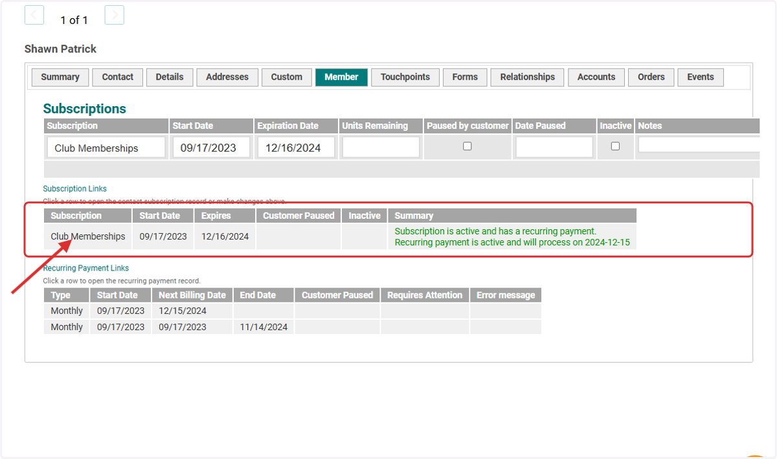Click the Summary column header in links table

coord(512,216)
